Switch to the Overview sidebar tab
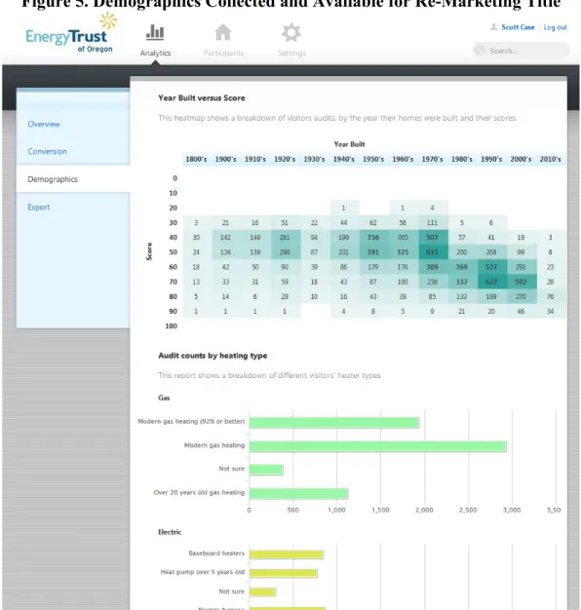Screen dimensions: 581x610 [x=73, y=124]
